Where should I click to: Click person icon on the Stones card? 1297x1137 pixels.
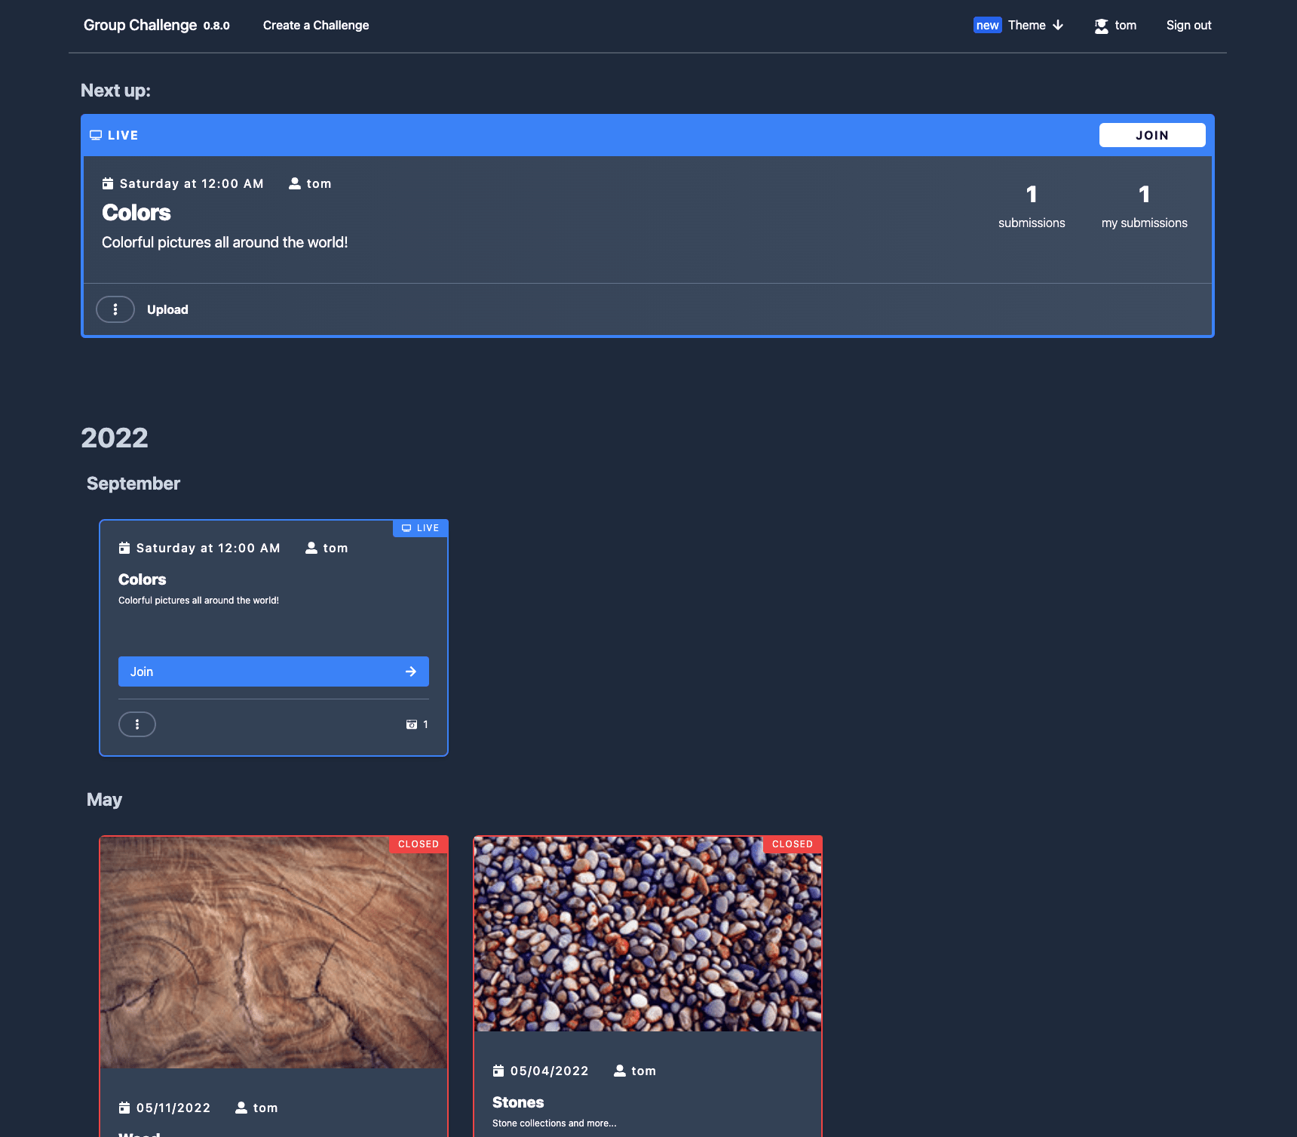(x=620, y=1071)
